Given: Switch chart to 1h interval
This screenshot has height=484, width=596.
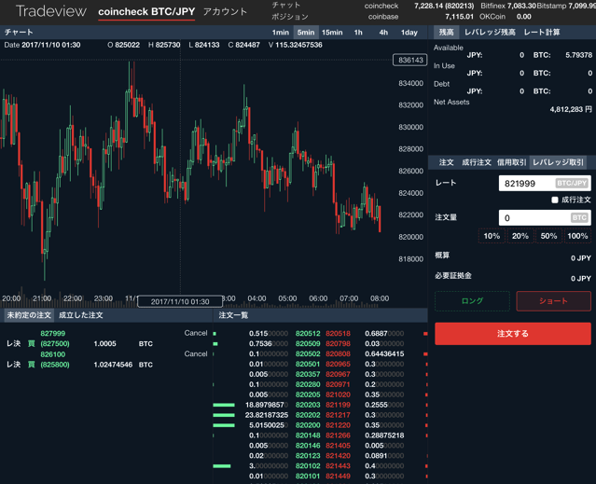Looking at the screenshot, I should click(358, 33).
